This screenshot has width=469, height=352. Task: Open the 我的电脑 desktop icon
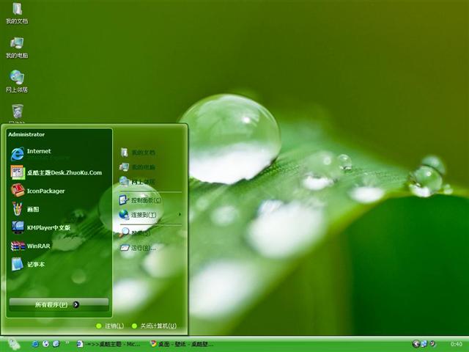(x=17, y=48)
